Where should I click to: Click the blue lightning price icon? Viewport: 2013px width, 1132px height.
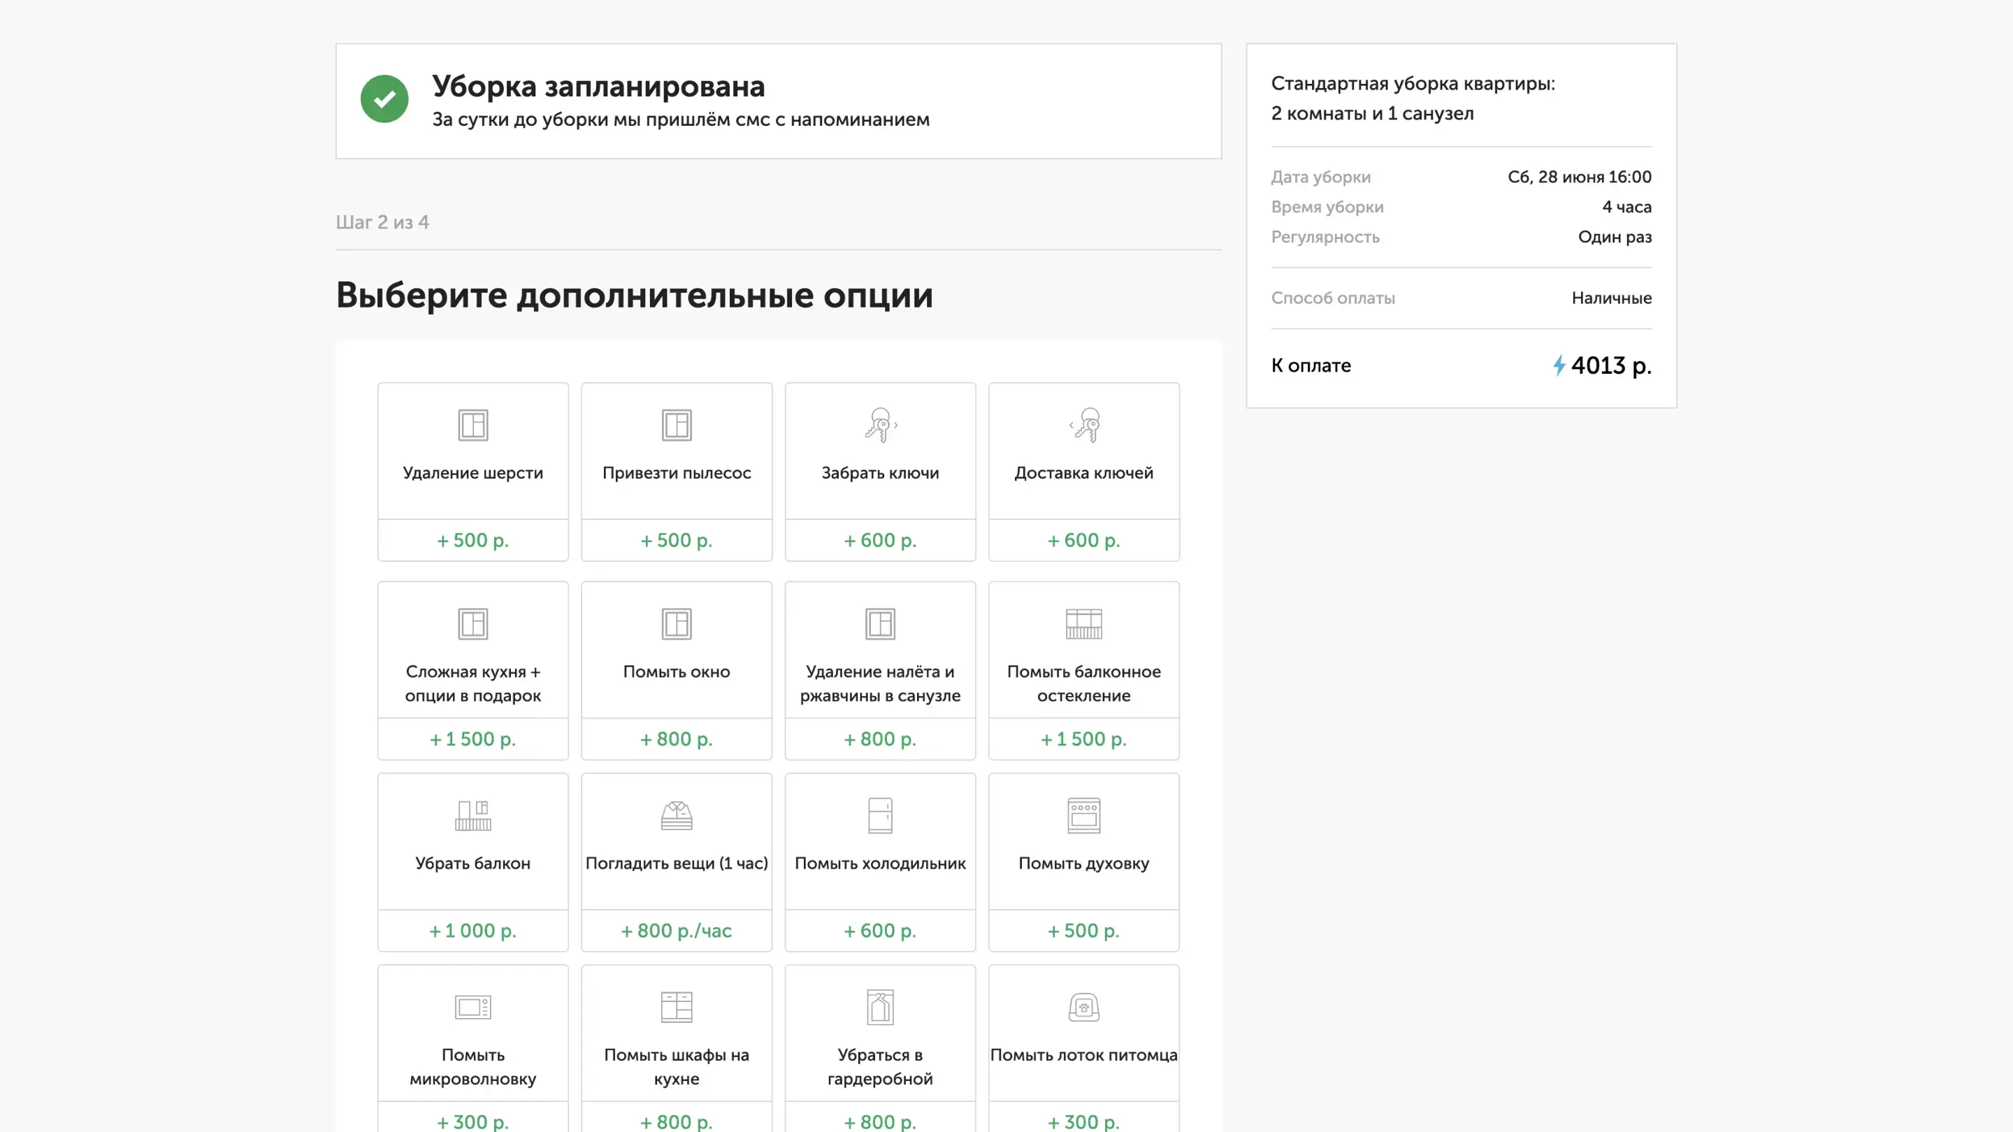point(1558,365)
